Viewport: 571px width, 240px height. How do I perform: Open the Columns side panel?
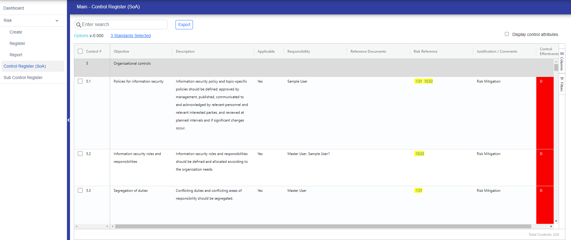pyautogui.click(x=562, y=61)
